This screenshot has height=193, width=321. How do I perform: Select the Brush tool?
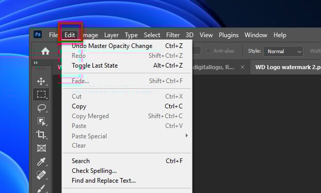[x=41, y=188]
